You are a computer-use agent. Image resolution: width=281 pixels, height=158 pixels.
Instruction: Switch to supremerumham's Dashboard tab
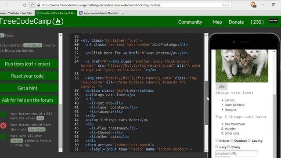click(x=99, y=13)
